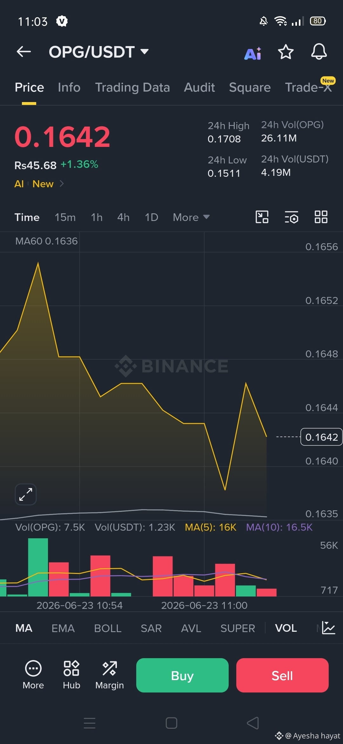Tap the Vol(OPG): 7.5K label

point(50,527)
